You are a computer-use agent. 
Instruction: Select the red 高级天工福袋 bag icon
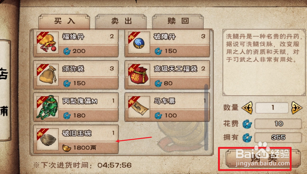(139, 75)
